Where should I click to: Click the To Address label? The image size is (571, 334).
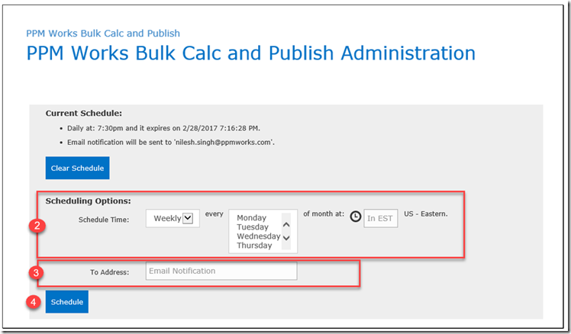coord(110,272)
